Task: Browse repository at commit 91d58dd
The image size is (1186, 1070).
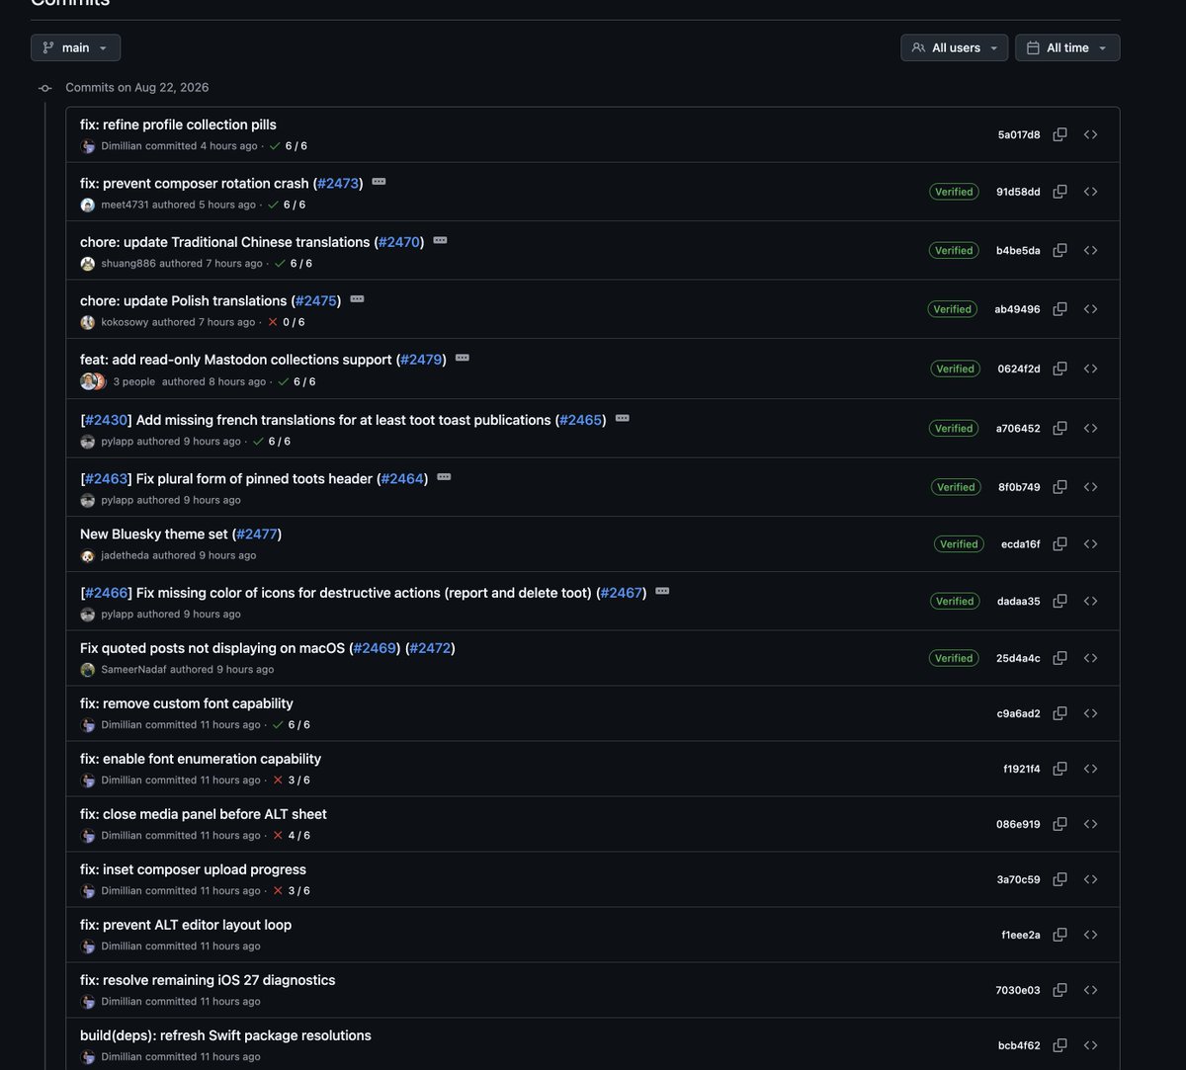Action: point(1091,192)
